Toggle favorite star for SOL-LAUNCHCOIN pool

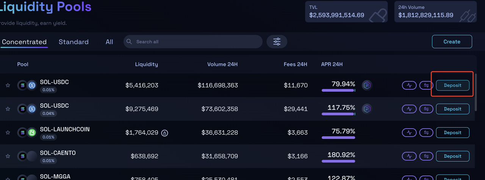click(x=8, y=133)
